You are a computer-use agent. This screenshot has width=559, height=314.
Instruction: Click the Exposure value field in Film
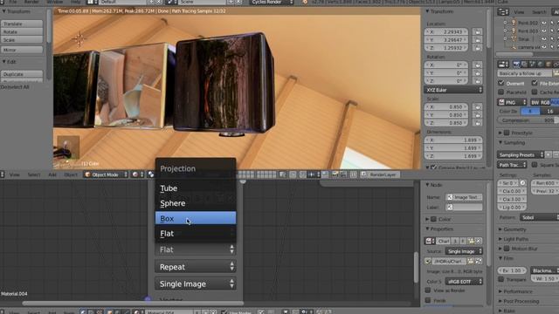click(x=512, y=270)
